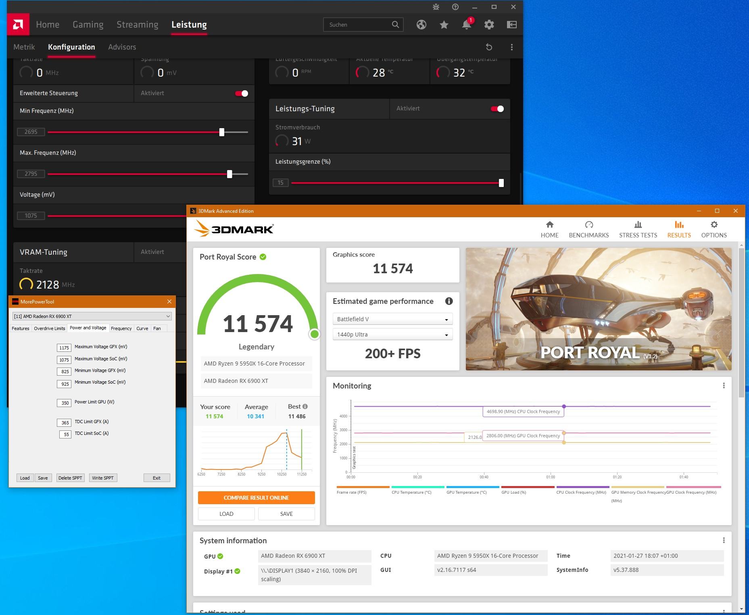Open 3DMark OPTIONS gear icon

[x=714, y=225]
